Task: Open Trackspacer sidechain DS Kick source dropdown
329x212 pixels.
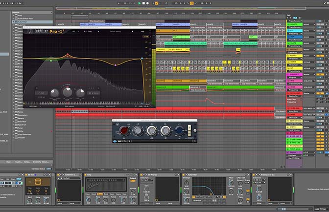Action: [x=259, y=180]
